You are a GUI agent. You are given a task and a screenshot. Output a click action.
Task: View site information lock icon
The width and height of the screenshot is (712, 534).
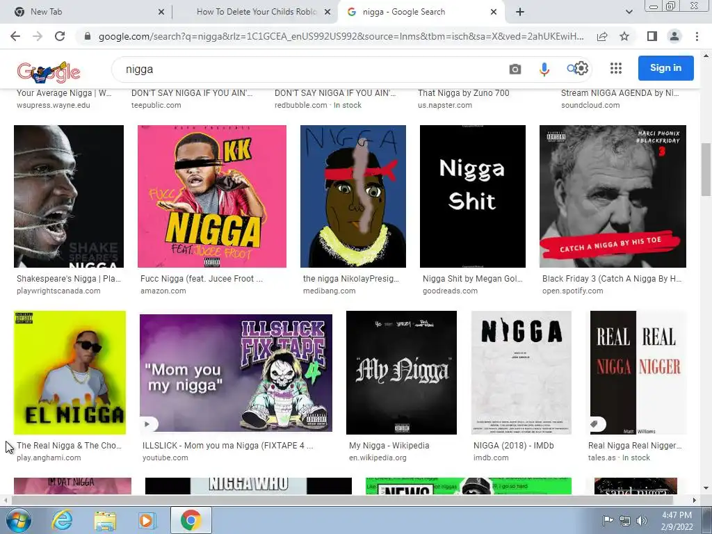pos(88,36)
